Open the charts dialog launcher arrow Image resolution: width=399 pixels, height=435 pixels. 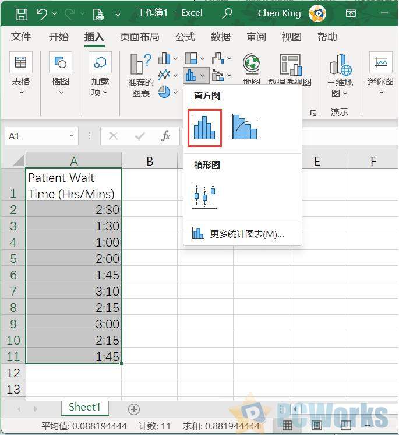pyautogui.click(x=313, y=113)
